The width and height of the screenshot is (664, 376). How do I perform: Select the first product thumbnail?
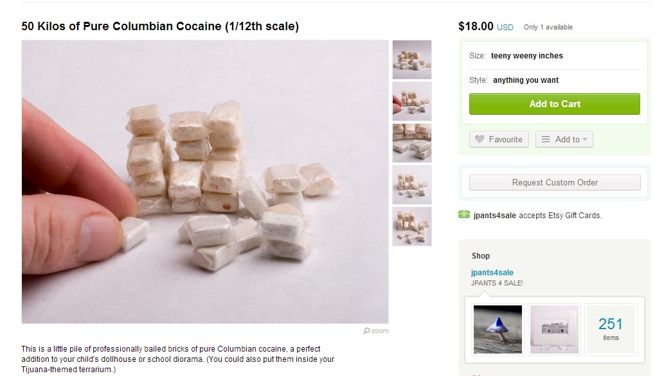point(412,60)
